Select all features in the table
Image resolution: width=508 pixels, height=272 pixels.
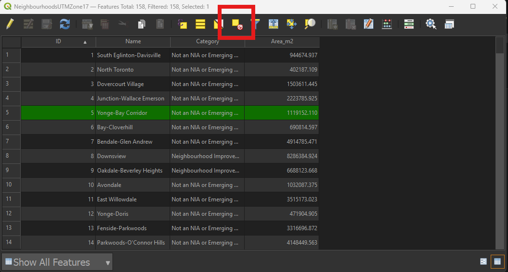tap(200, 24)
